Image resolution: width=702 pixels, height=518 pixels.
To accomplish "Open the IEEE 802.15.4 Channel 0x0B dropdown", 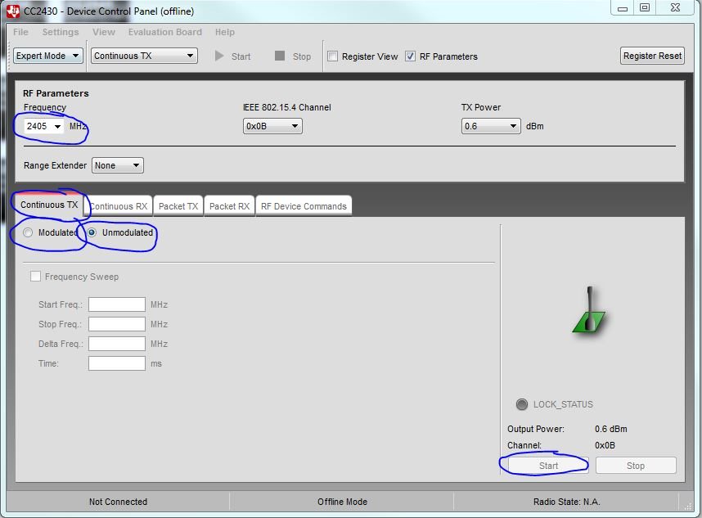I will click(272, 126).
